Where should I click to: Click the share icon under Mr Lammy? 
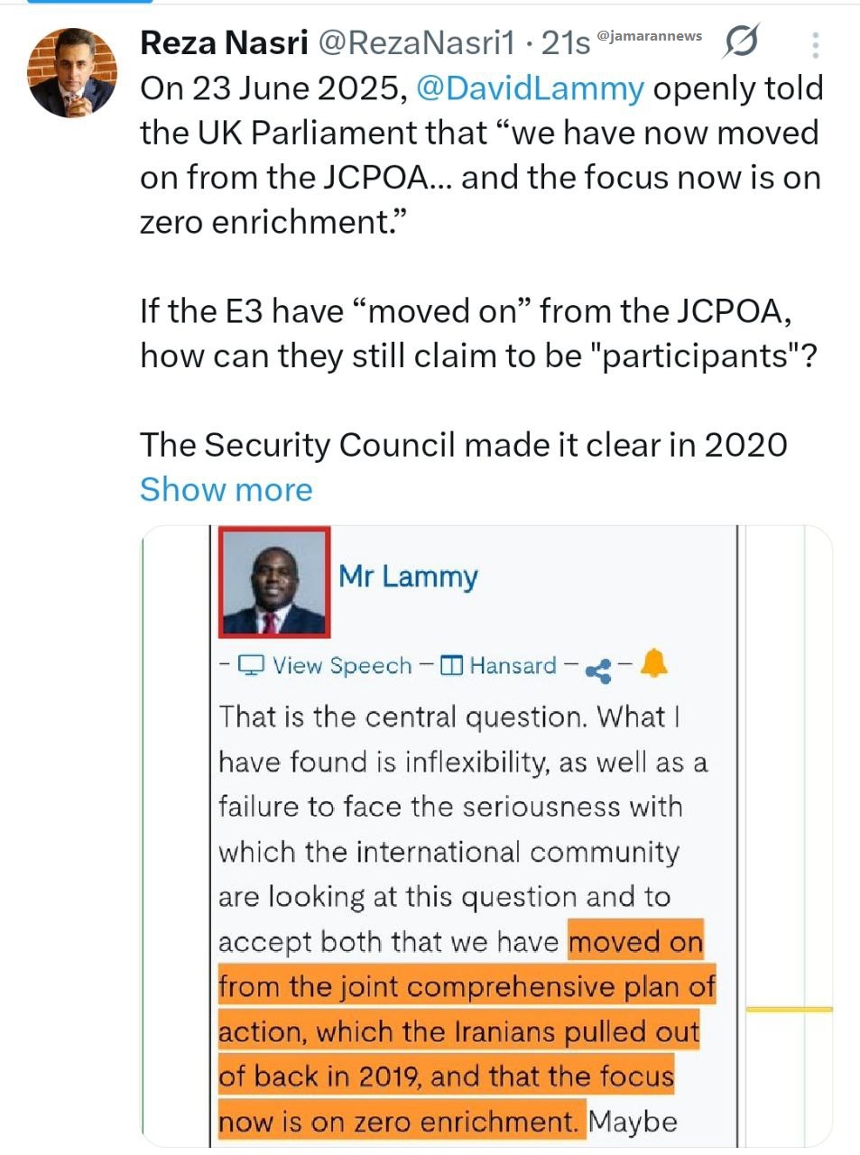coord(597,670)
